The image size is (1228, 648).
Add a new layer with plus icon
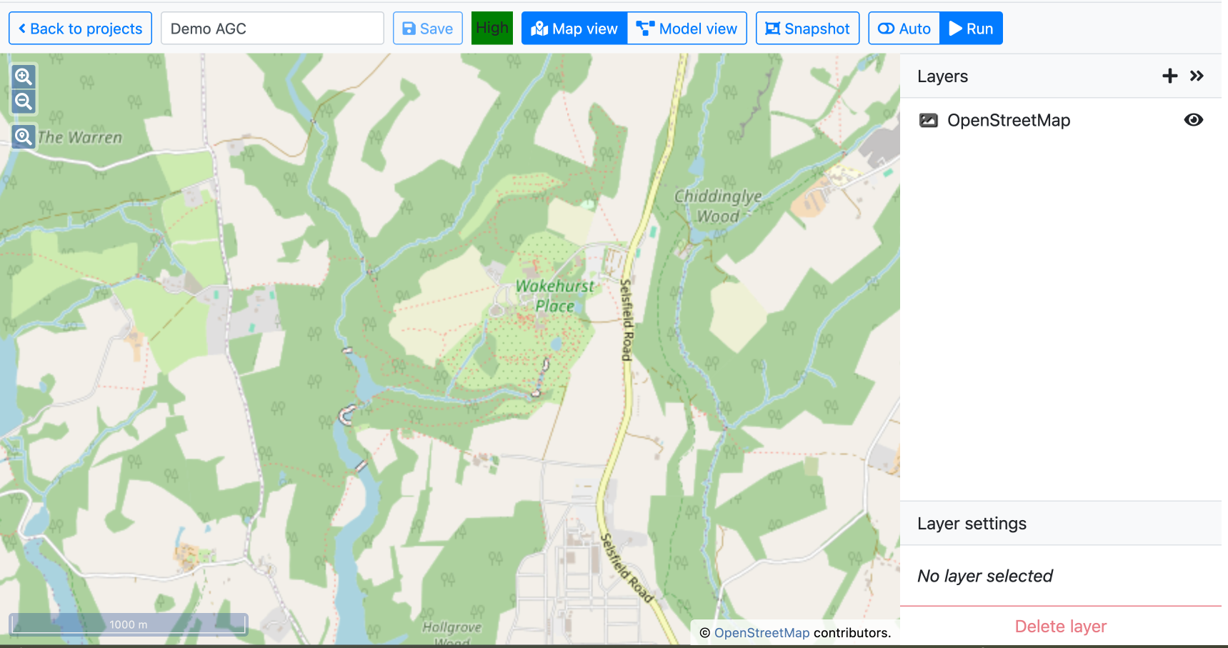click(1169, 76)
